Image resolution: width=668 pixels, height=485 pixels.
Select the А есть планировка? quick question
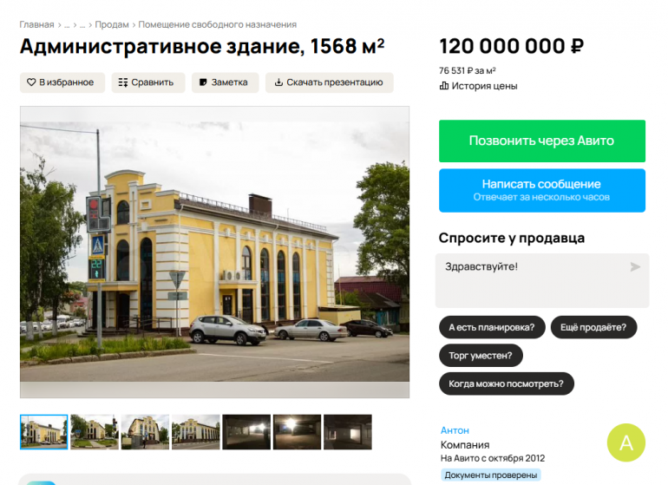(492, 327)
